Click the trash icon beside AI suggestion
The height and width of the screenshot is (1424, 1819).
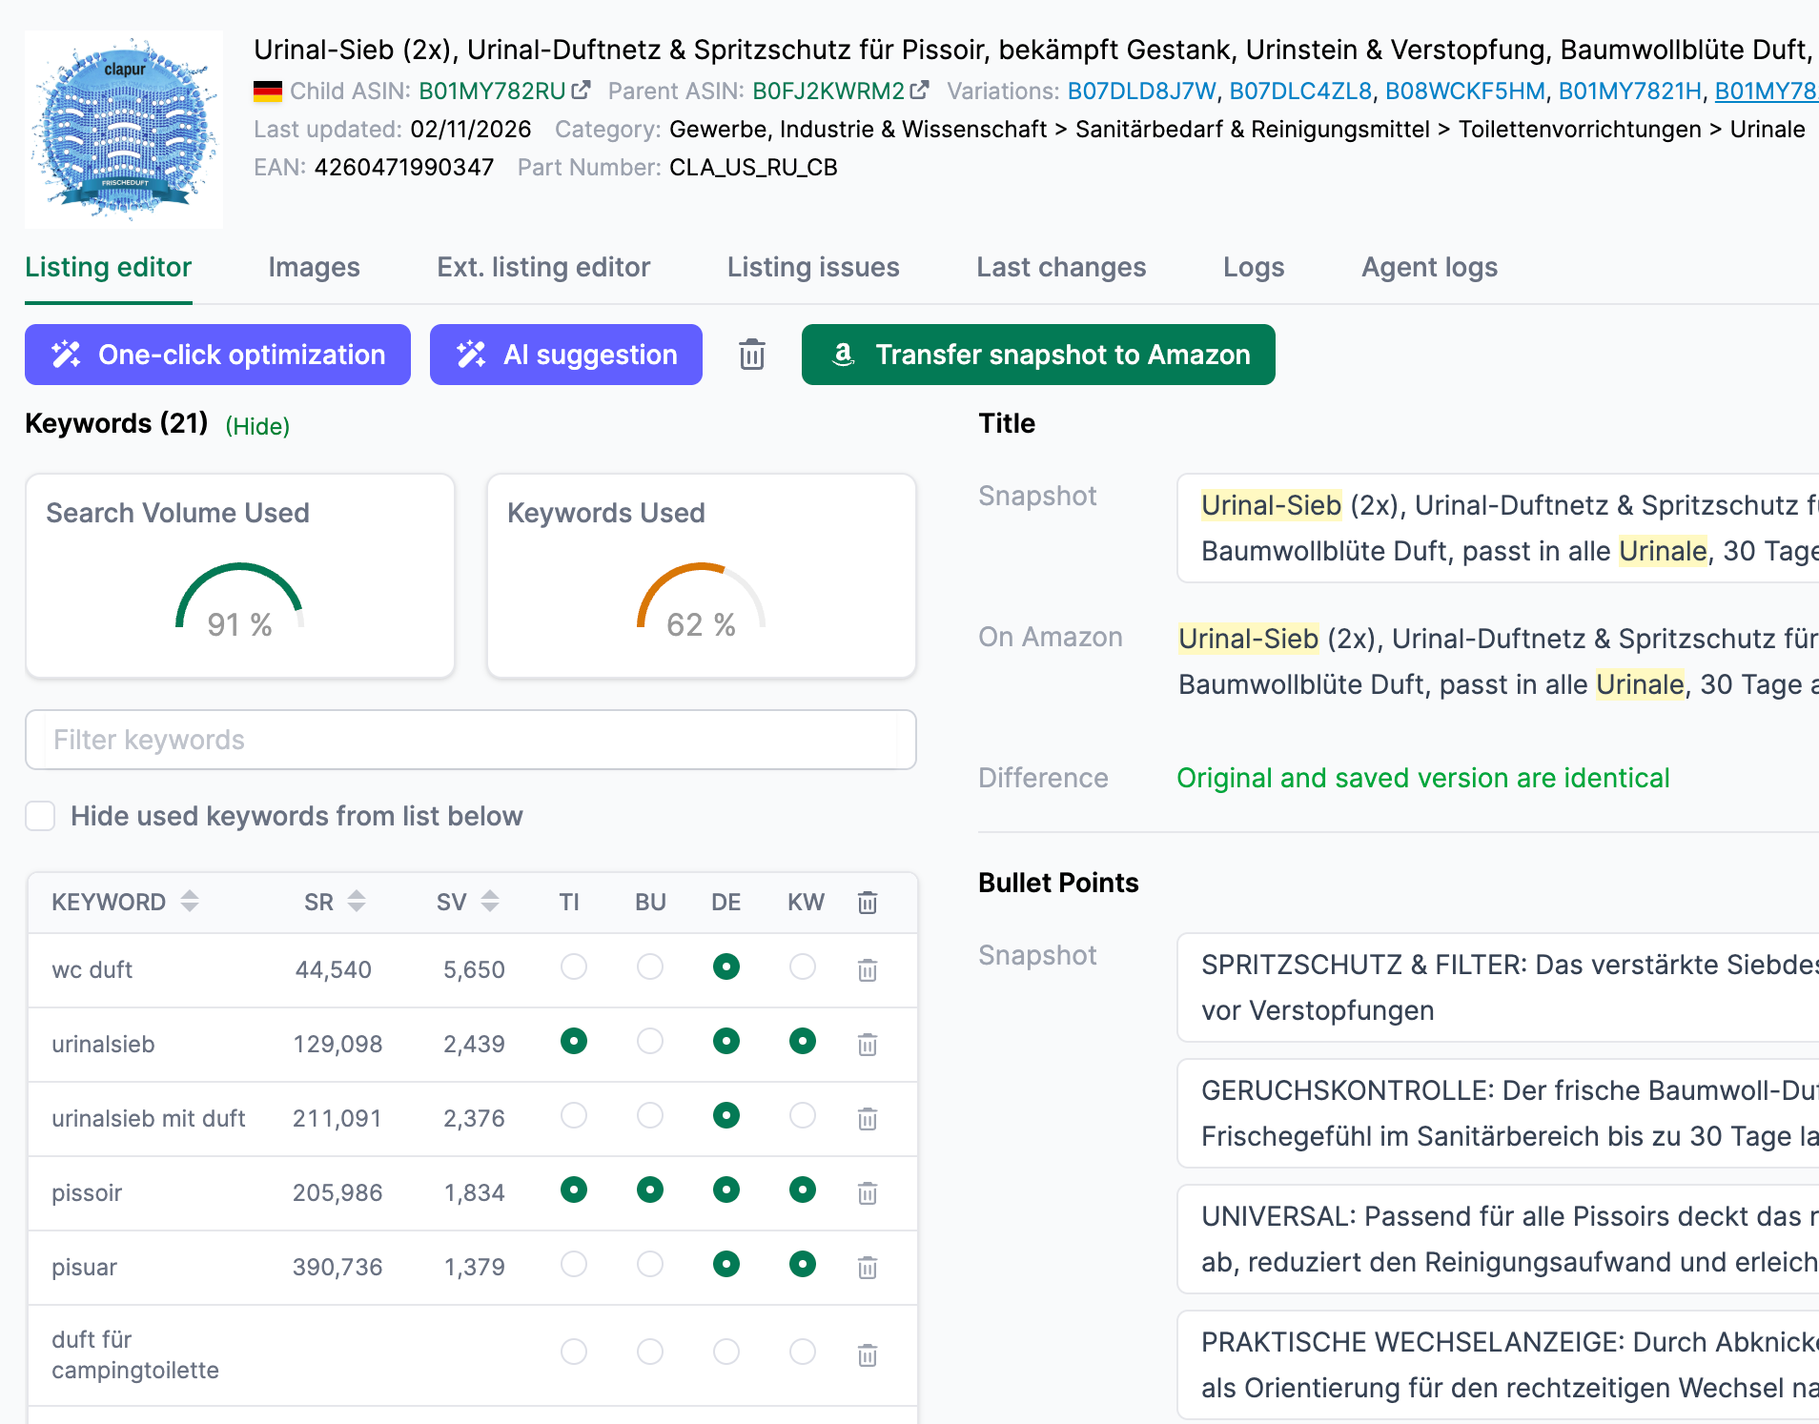coord(751,355)
